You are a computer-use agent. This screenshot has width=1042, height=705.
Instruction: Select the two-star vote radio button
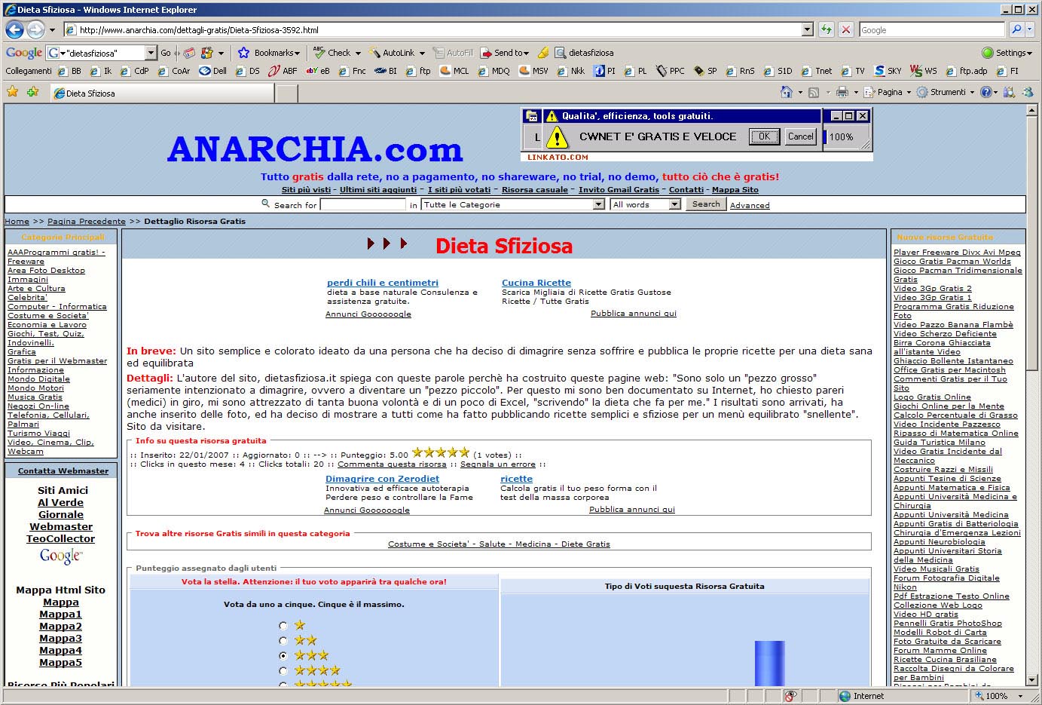click(x=283, y=640)
